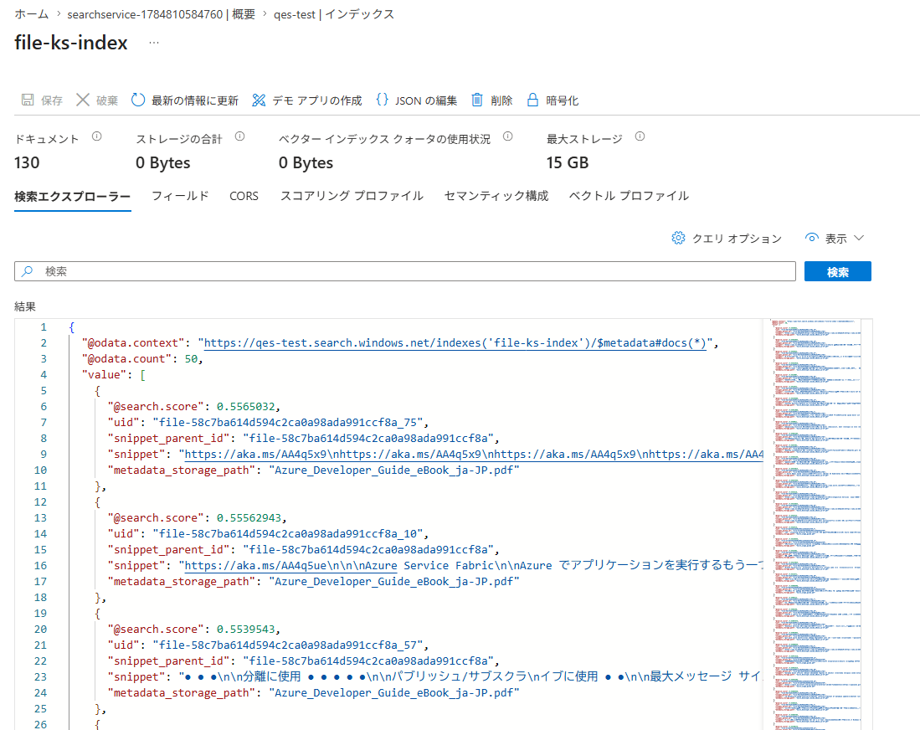The image size is (920, 730).
Task: Click the eye icon beside 表示
Action: pos(811,238)
